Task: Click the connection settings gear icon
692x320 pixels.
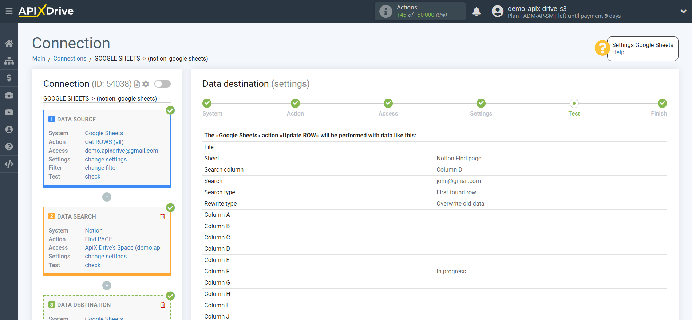Action: point(146,84)
